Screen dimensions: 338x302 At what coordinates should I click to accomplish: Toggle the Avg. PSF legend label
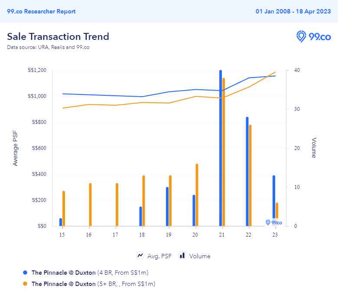pos(160,256)
